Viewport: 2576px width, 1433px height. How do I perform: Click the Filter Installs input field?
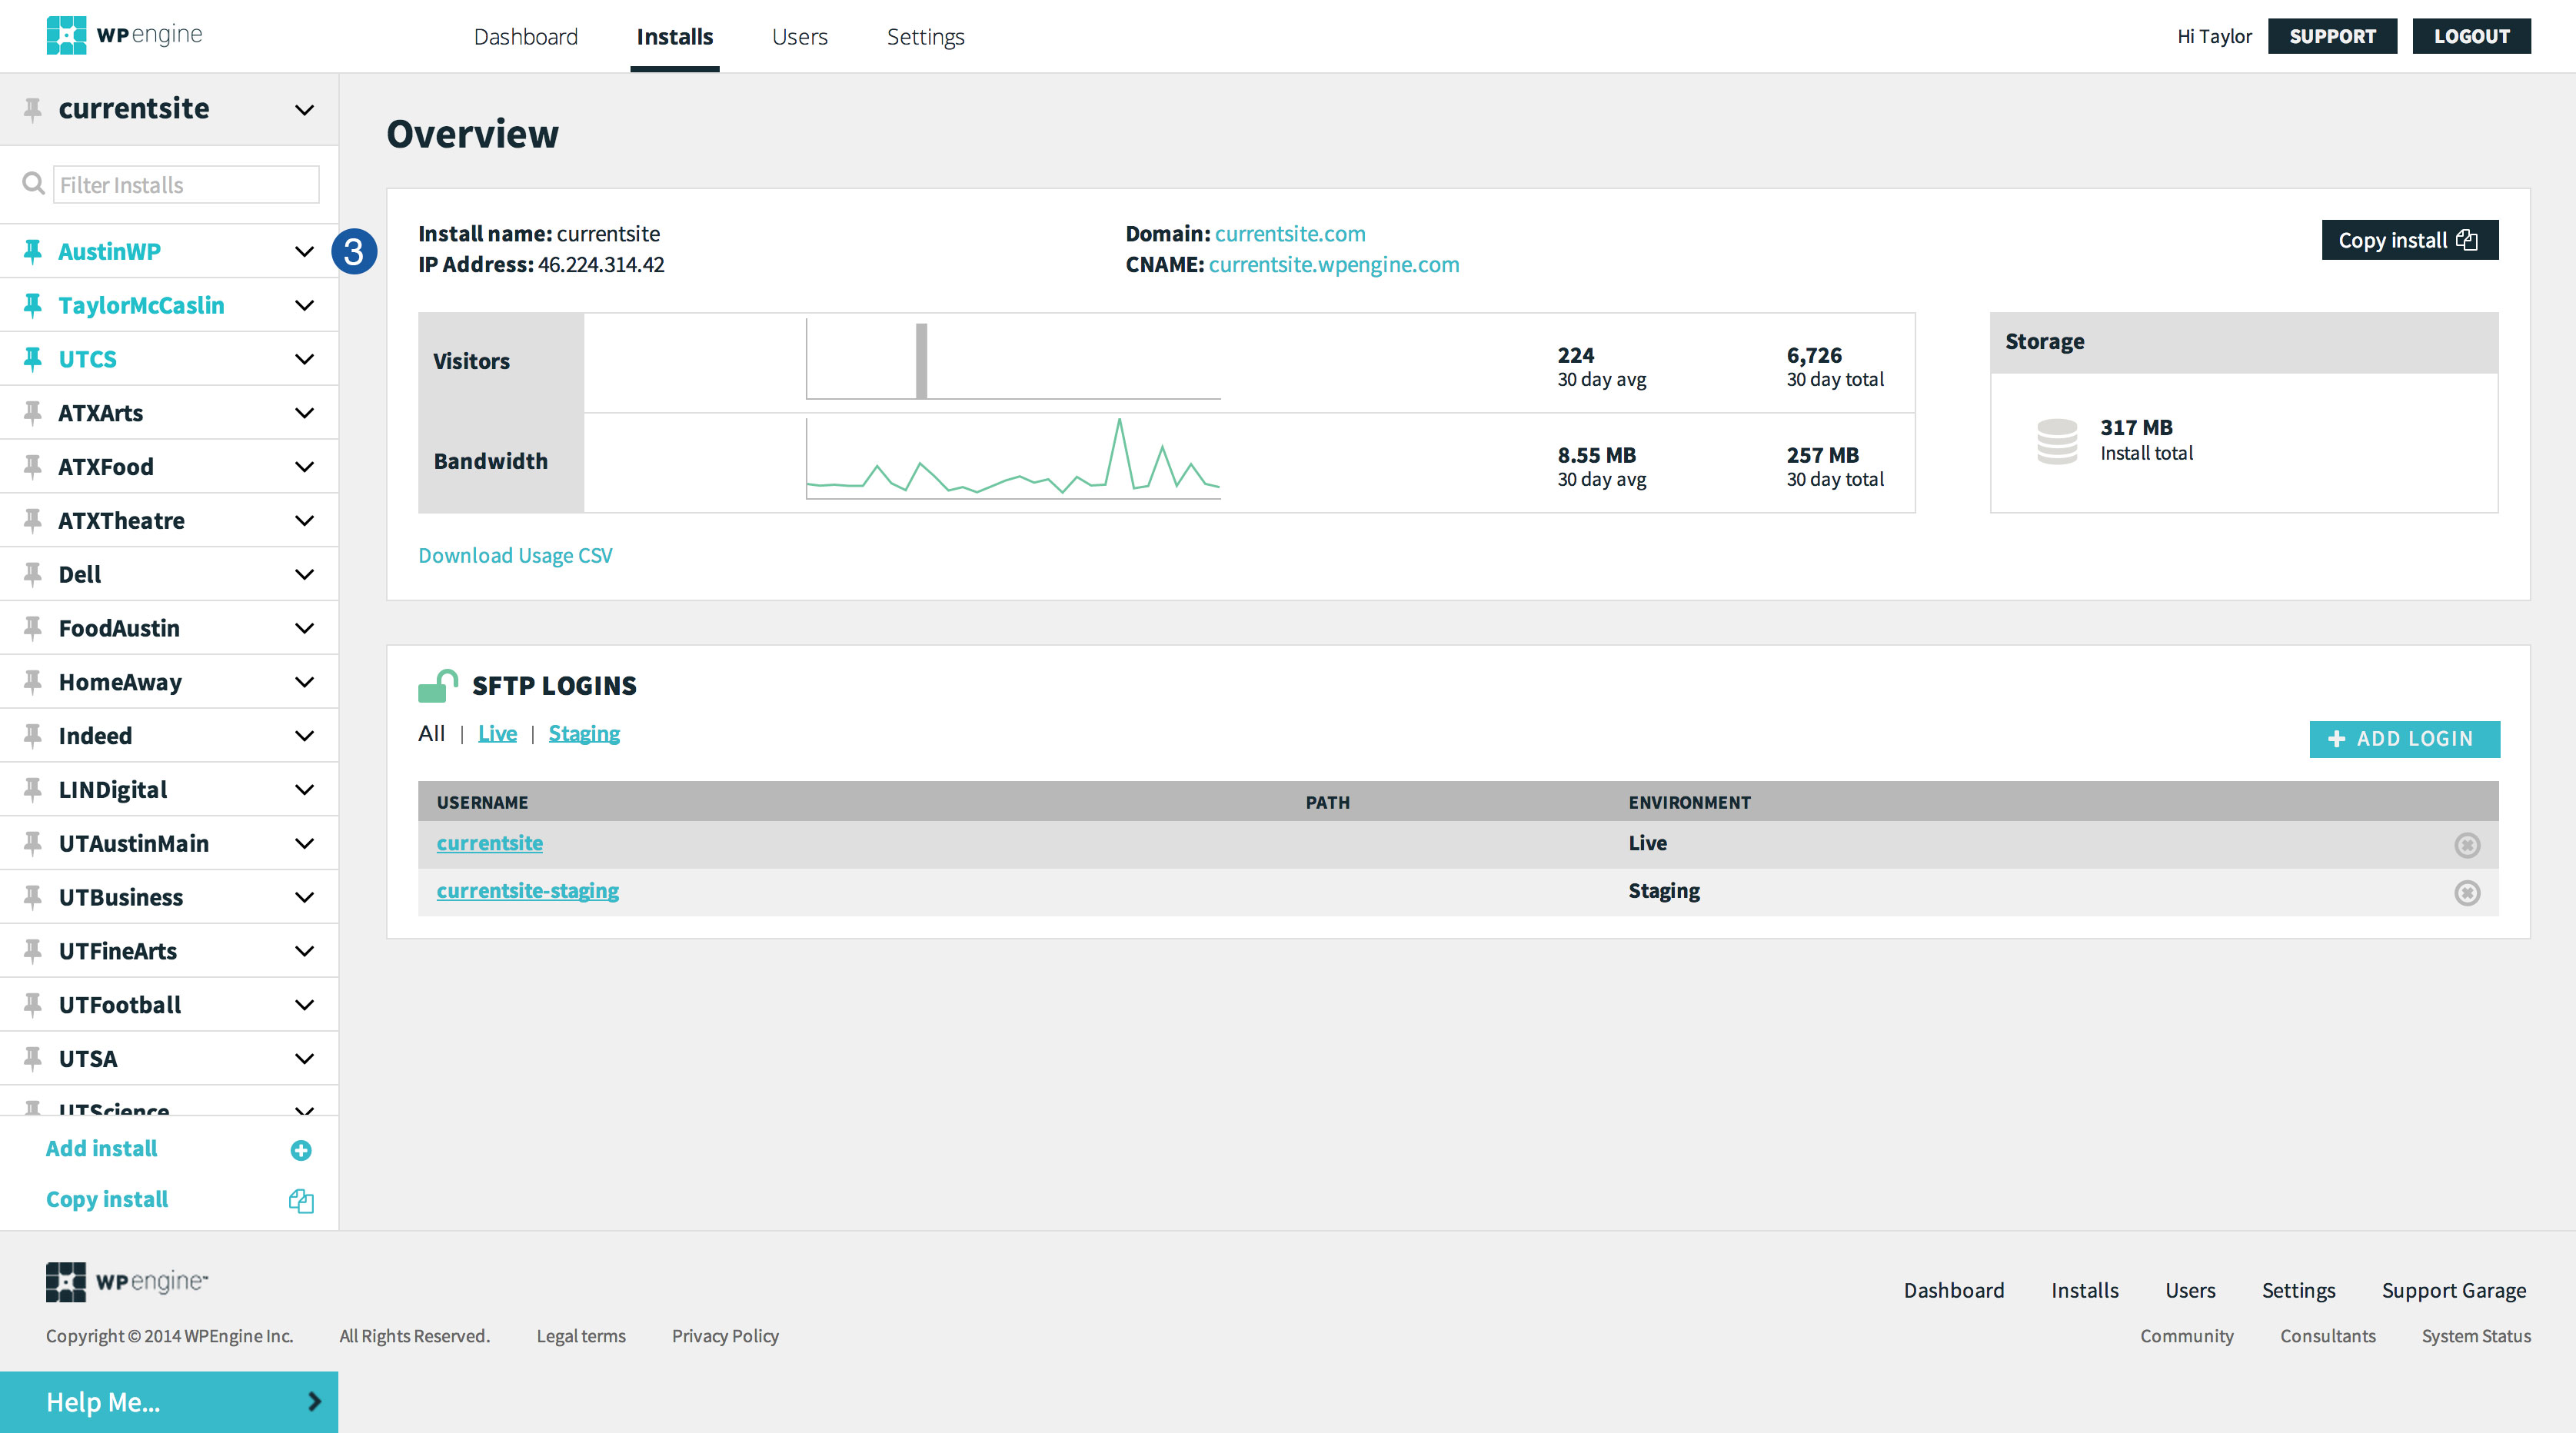(186, 184)
